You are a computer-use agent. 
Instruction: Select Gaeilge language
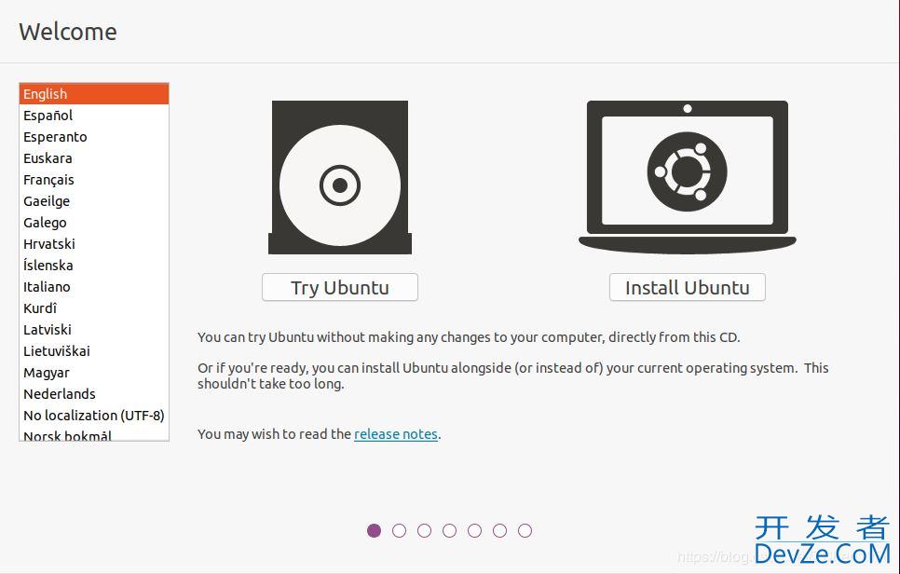pos(94,201)
